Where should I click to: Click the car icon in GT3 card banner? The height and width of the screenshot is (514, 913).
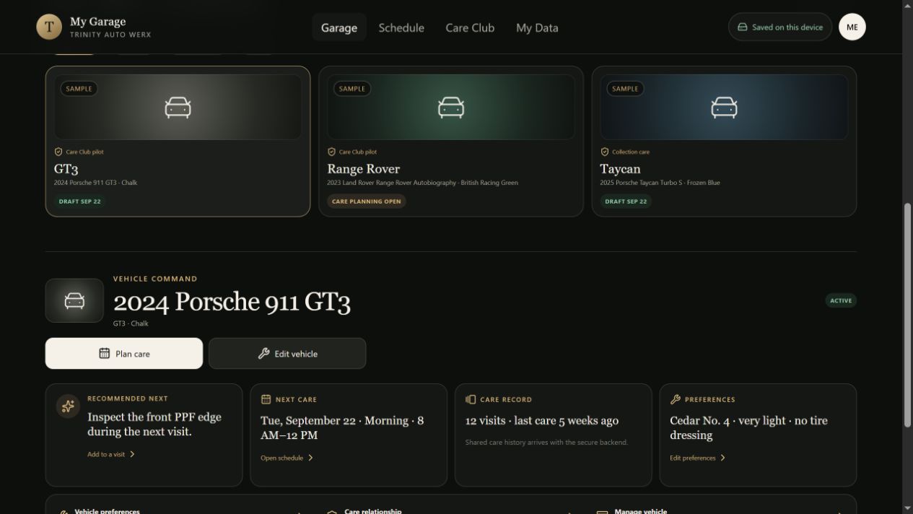click(178, 108)
